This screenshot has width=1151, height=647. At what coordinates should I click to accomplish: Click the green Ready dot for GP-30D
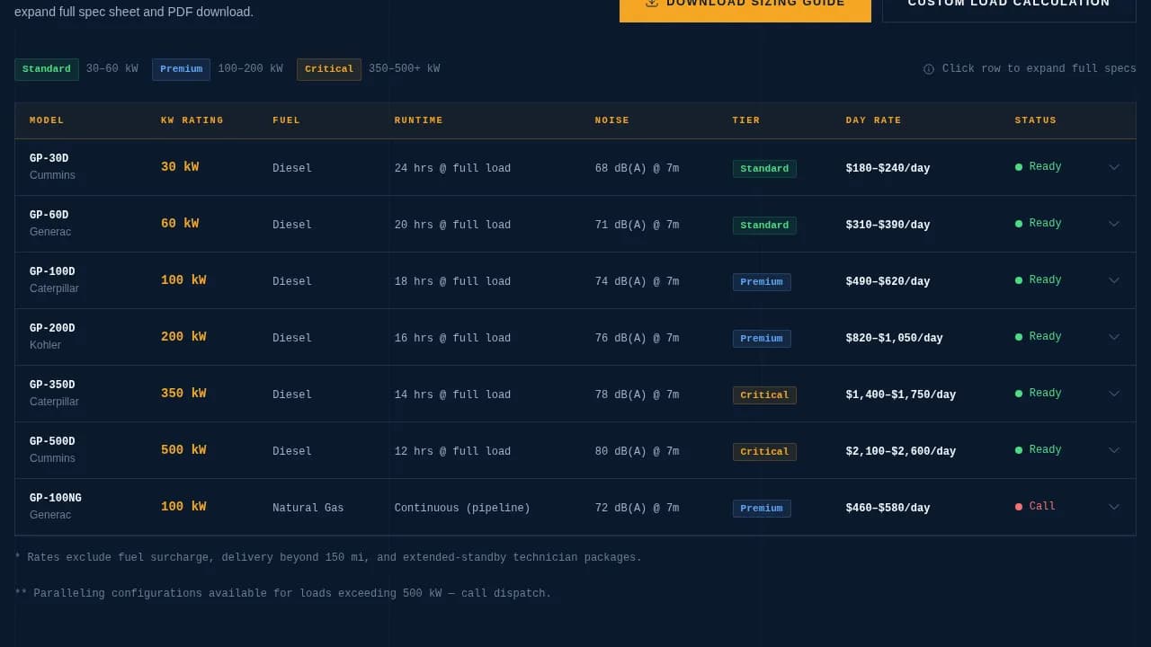click(1019, 167)
